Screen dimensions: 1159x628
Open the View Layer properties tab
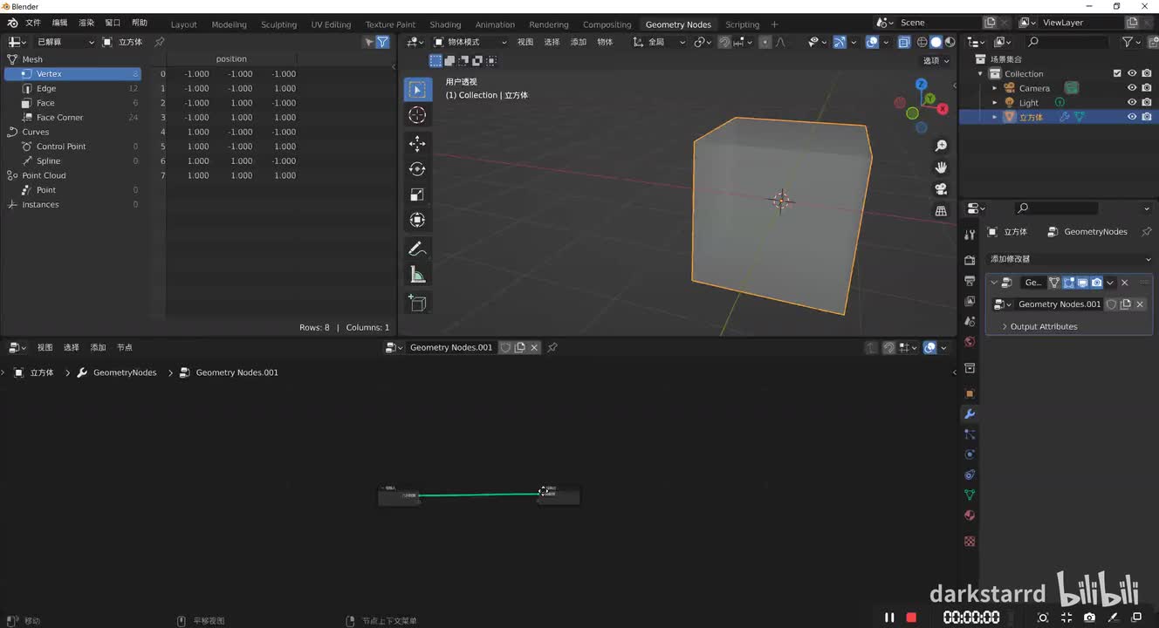(x=970, y=301)
